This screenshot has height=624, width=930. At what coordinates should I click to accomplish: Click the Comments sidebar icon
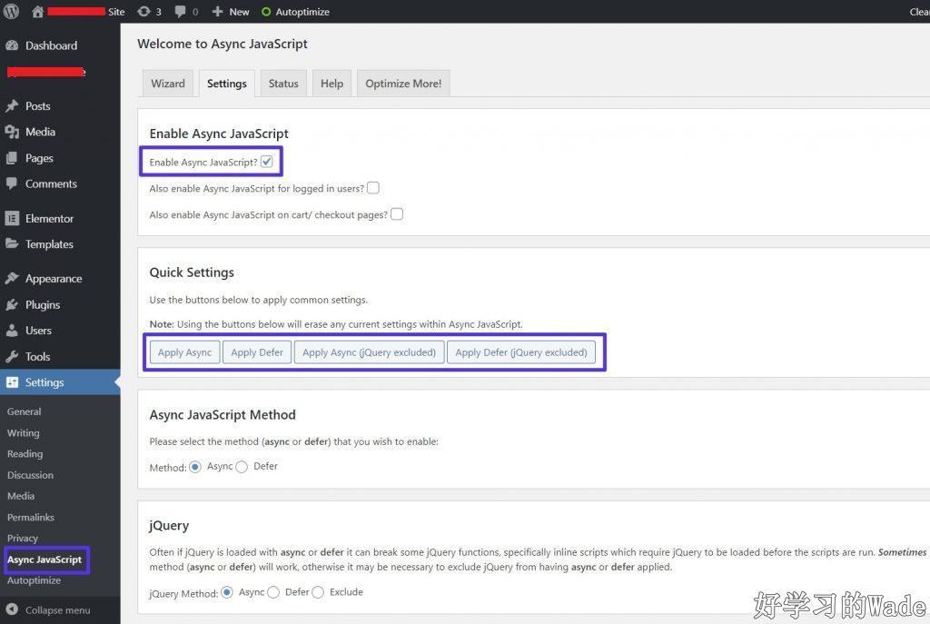click(12, 183)
